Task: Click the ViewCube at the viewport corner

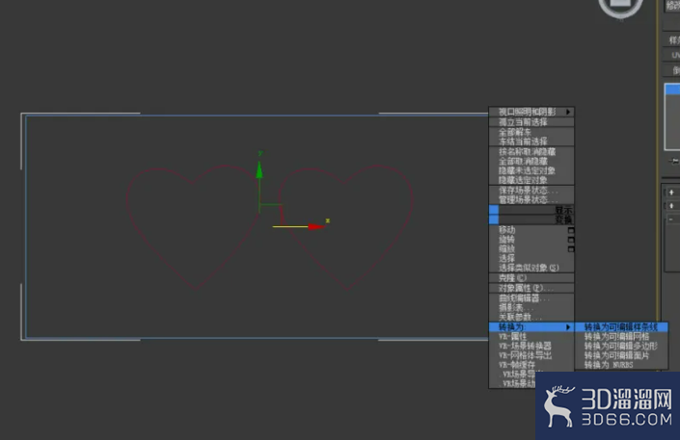Action: (x=620, y=7)
